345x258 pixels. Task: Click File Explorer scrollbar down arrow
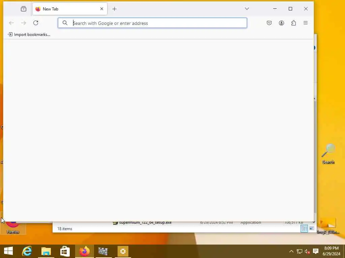tap(314, 222)
